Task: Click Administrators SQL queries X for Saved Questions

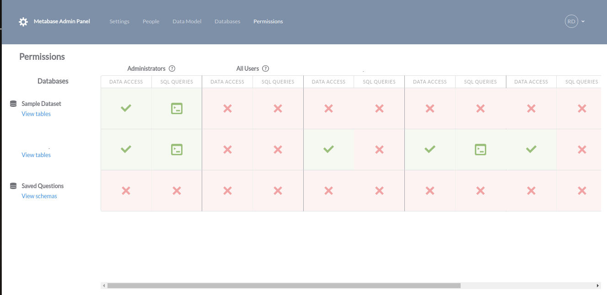Action: (x=177, y=190)
